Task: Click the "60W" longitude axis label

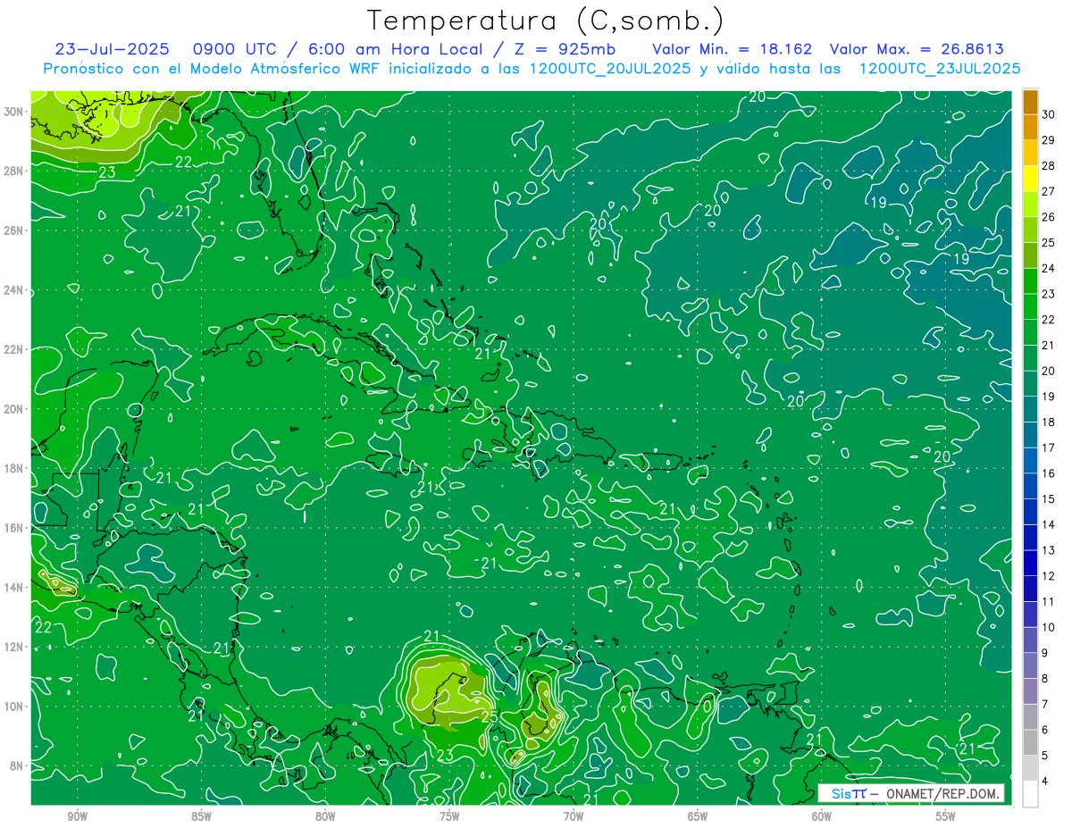Action: pyautogui.click(x=822, y=817)
